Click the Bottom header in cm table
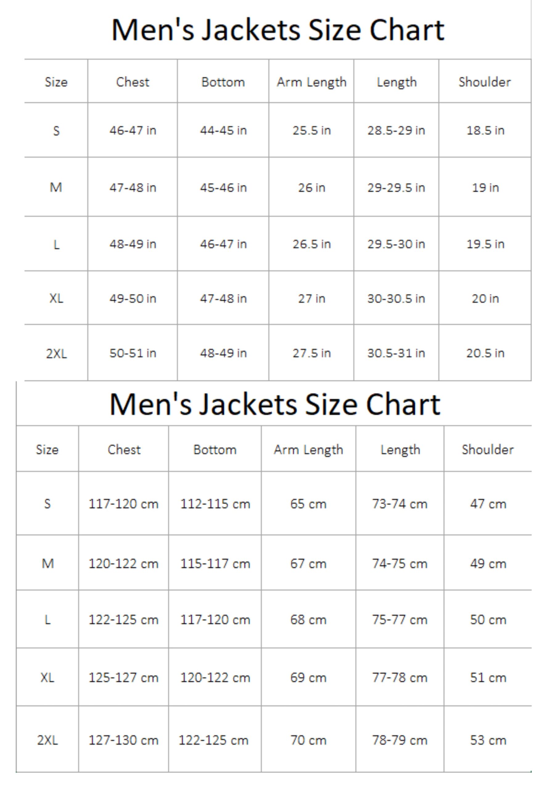The width and height of the screenshot is (558, 790). [215, 450]
